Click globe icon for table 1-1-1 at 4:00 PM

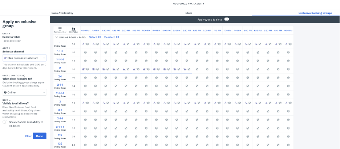click(x=85, y=52)
